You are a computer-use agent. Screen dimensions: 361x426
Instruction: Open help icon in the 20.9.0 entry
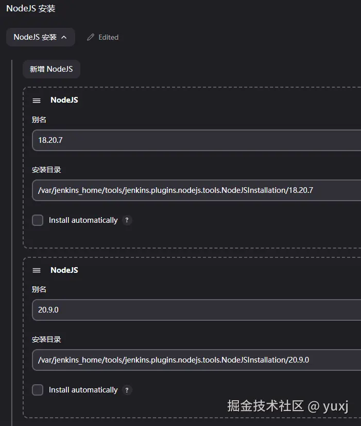click(x=127, y=390)
